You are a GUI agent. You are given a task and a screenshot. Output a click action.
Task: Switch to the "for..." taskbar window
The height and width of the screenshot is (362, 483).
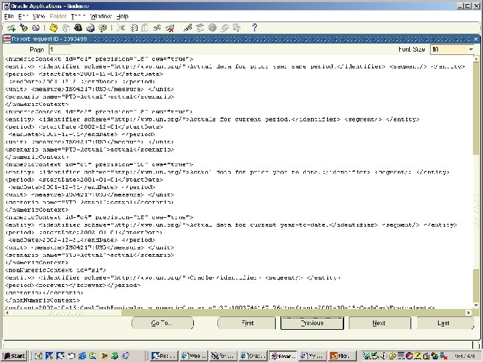point(223,356)
